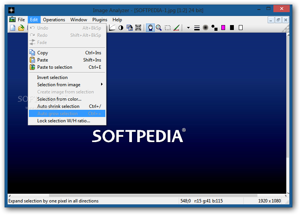Choose Invert selection
The height and width of the screenshot is (215, 300).
[67, 77]
